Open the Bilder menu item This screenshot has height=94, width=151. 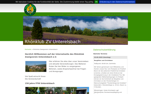coord(87,14)
